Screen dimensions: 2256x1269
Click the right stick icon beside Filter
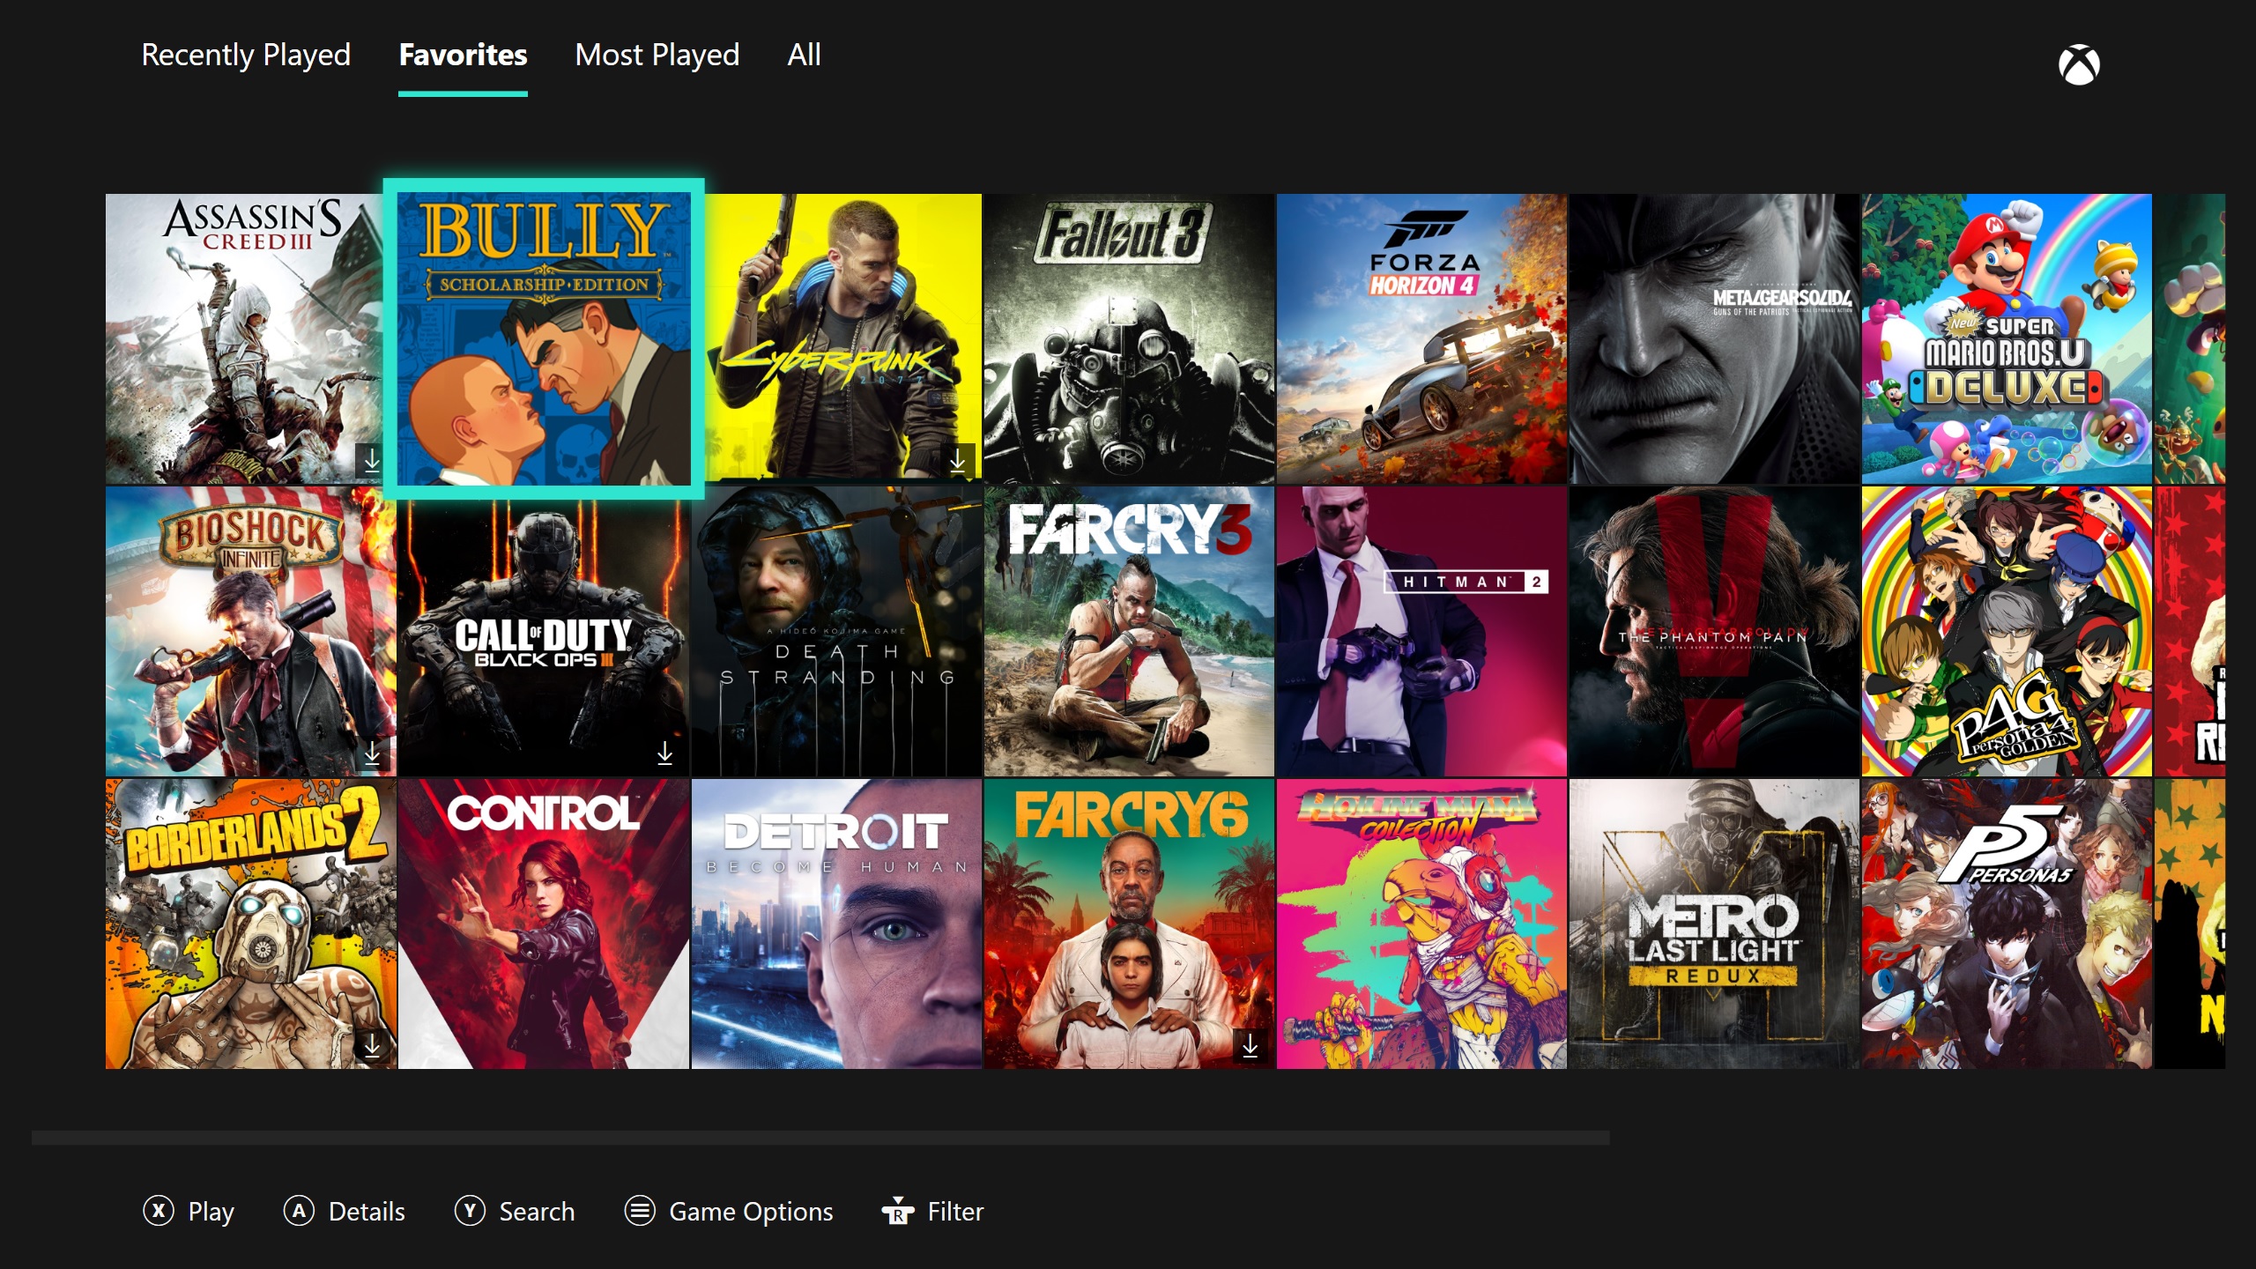pyautogui.click(x=898, y=1211)
